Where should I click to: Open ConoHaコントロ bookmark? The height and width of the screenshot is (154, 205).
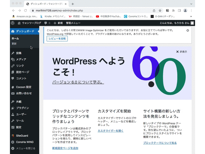coord(136,16)
